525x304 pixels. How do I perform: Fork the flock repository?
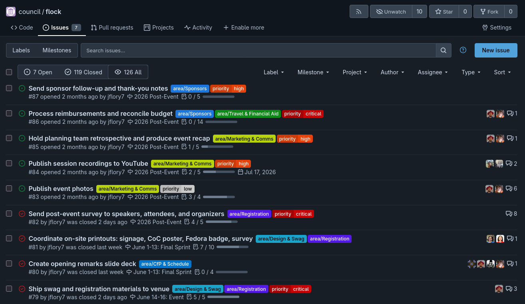[x=489, y=12]
